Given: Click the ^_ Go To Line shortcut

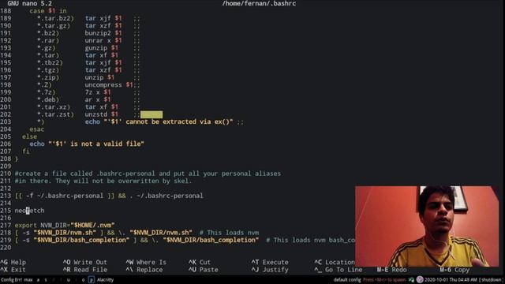Looking at the screenshot, I should (339, 270).
